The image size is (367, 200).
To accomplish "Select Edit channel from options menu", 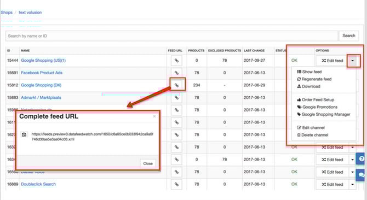I will click(311, 128).
